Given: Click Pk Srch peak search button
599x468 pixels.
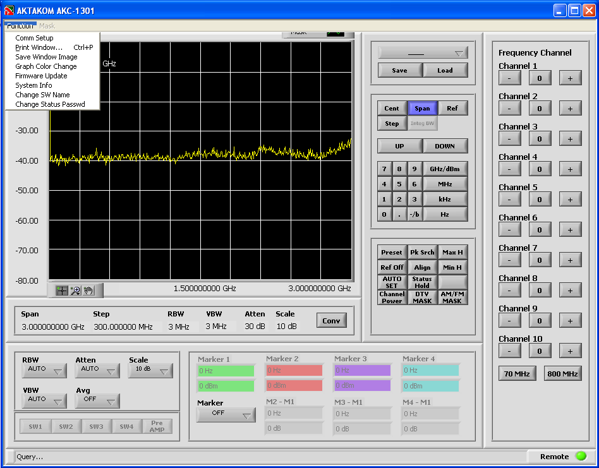Looking at the screenshot, I should pos(422,253).
